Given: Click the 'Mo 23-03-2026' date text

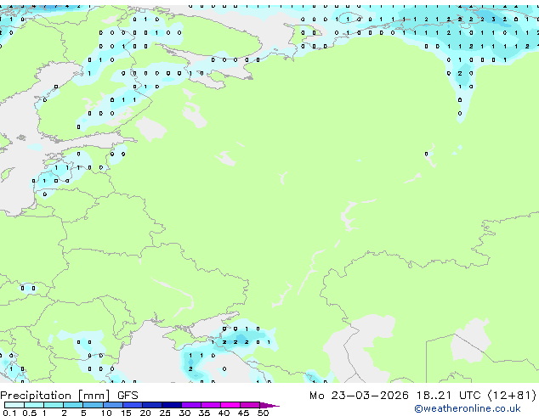Looking at the screenshot, I should click(x=359, y=396).
